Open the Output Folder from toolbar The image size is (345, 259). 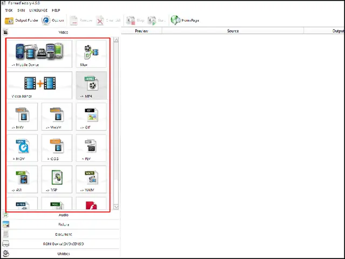(x=22, y=21)
